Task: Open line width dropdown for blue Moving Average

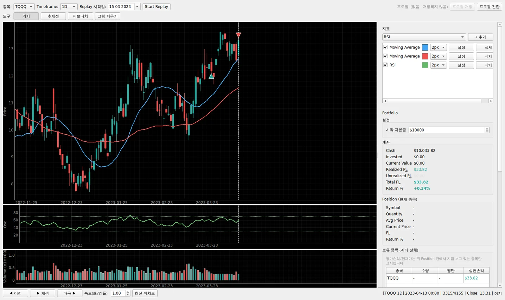Action: tap(439, 47)
